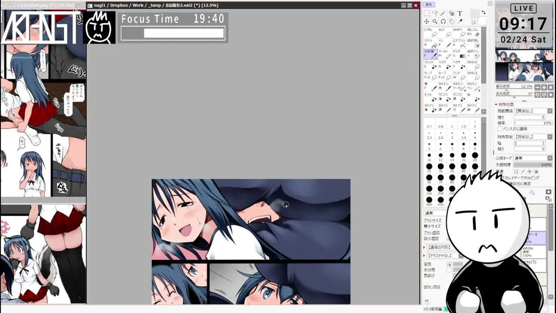Viewport: 556px width, 313px height.
Task: Swap foreground and background colors
Action: pos(483,13)
